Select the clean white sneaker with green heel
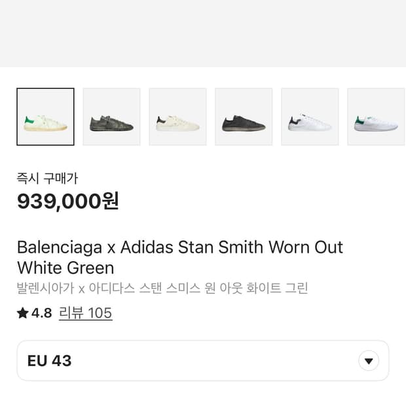Image resolution: width=406 pixels, height=406 pixels. pyautogui.click(x=376, y=117)
